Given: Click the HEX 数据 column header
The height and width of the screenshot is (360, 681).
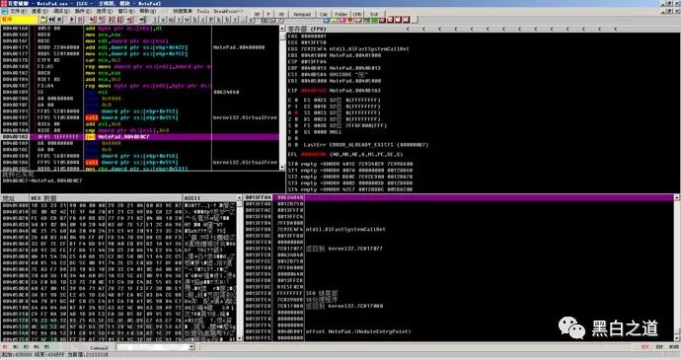Looking at the screenshot, I should 106,197.
